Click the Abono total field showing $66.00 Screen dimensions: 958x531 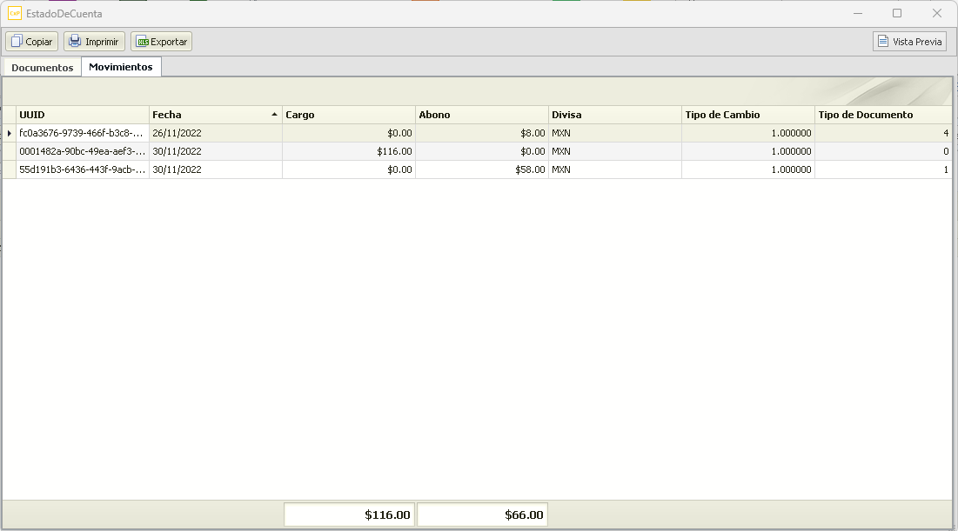(482, 514)
